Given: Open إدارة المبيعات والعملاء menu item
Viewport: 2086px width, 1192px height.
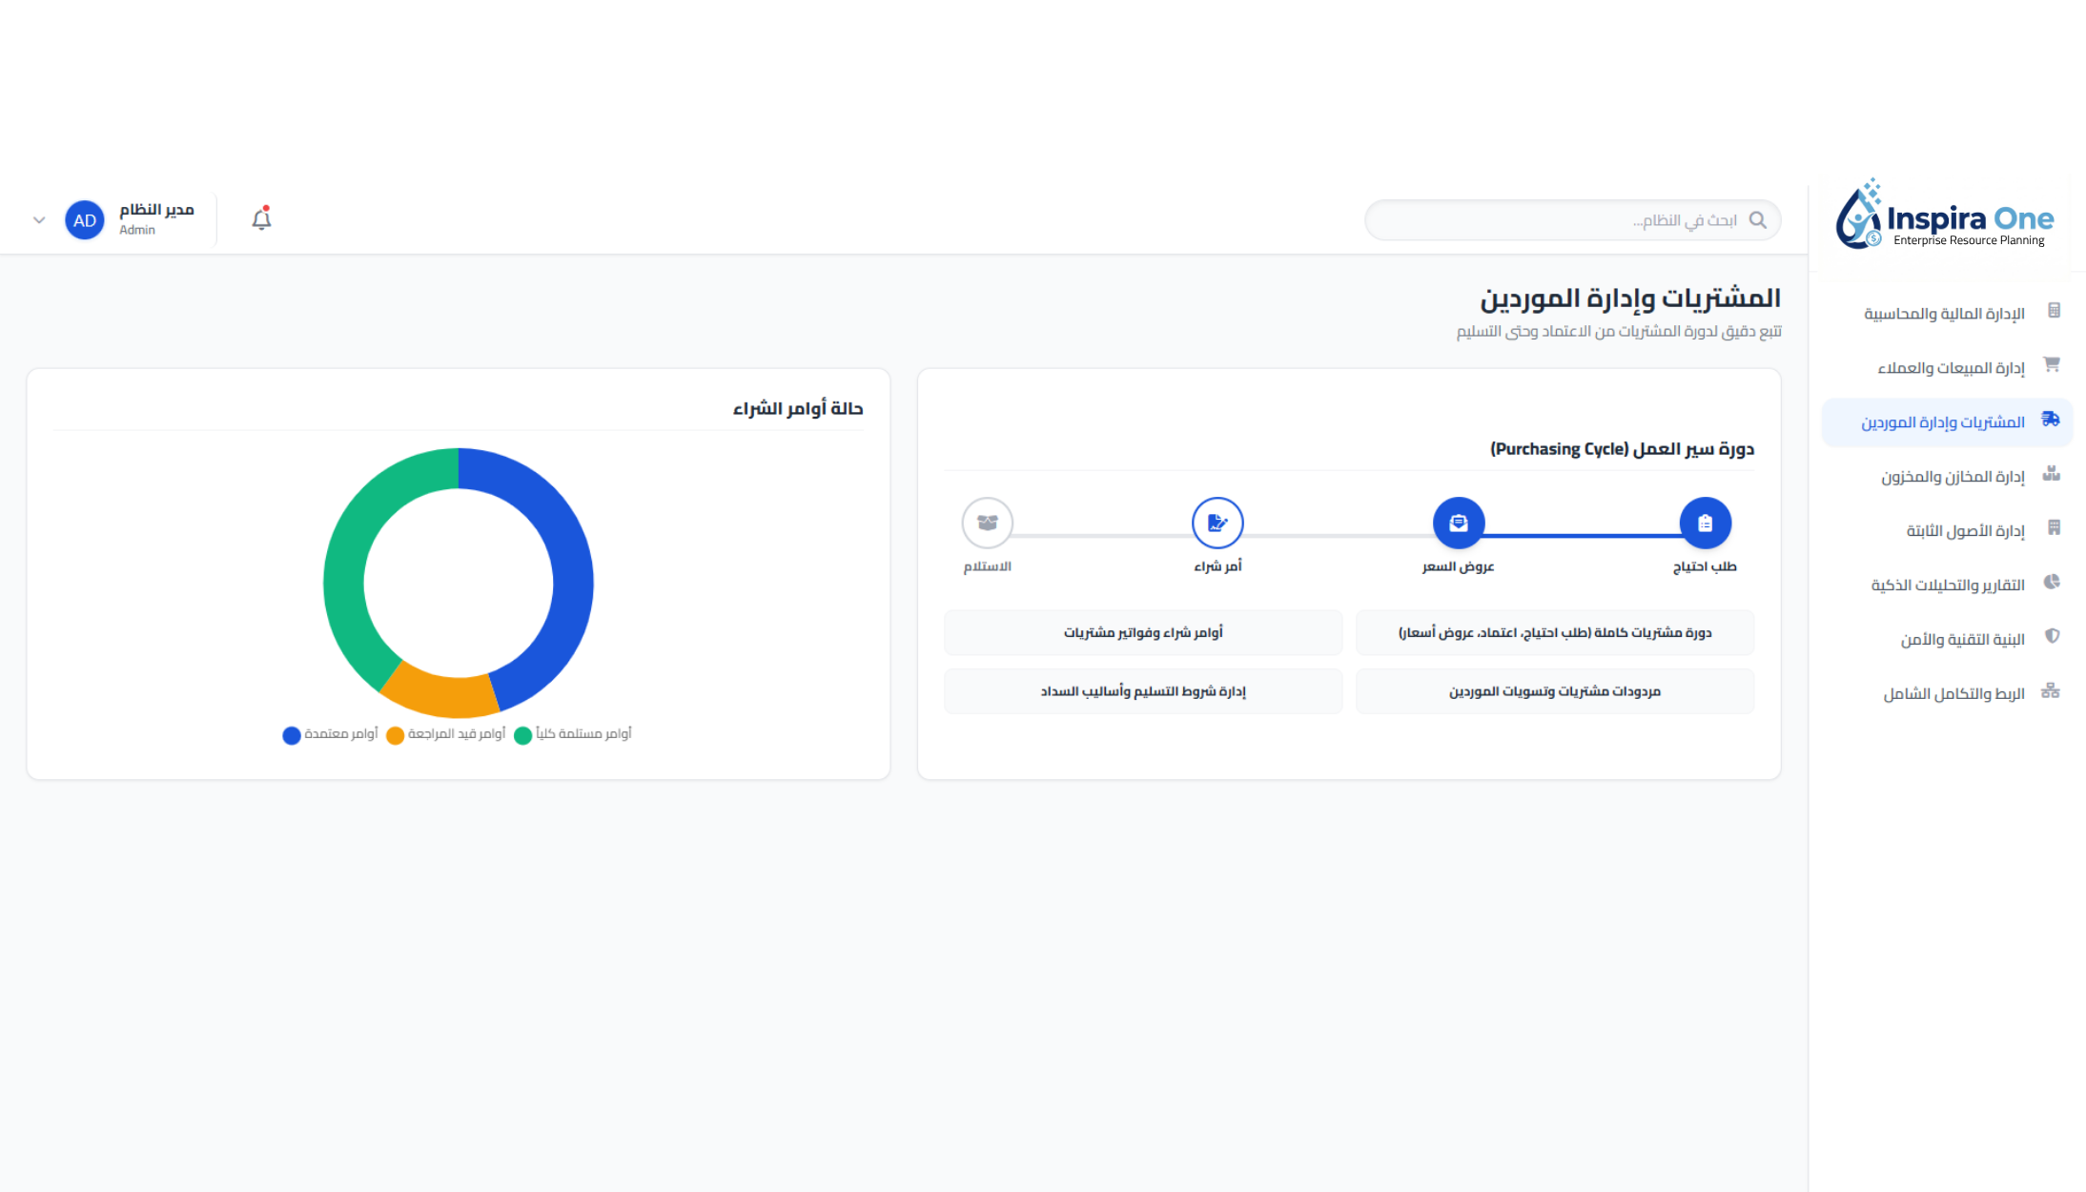Looking at the screenshot, I should point(1947,367).
